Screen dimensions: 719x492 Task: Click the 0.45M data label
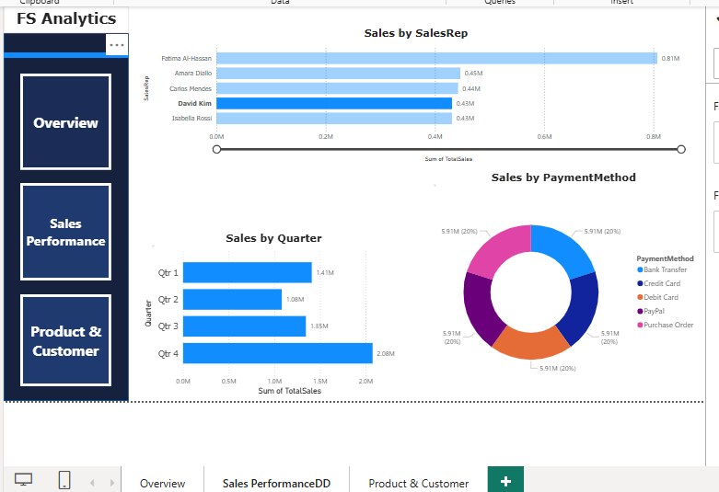[474, 74]
